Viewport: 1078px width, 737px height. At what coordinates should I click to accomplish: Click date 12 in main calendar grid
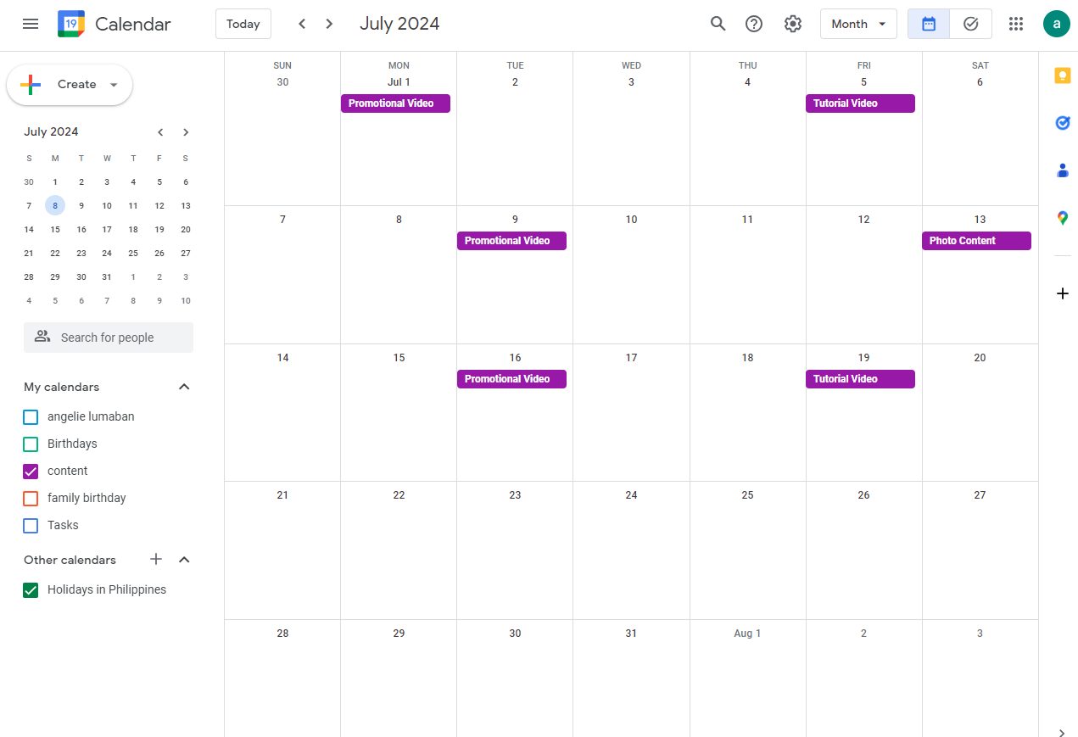[x=863, y=220]
